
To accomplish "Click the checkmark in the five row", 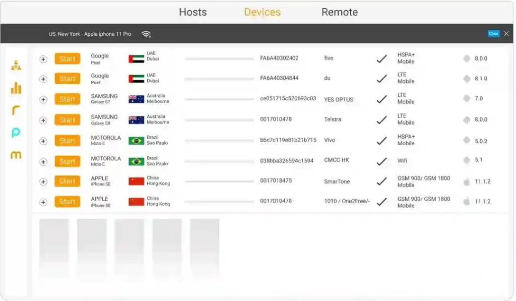I will (382, 59).
